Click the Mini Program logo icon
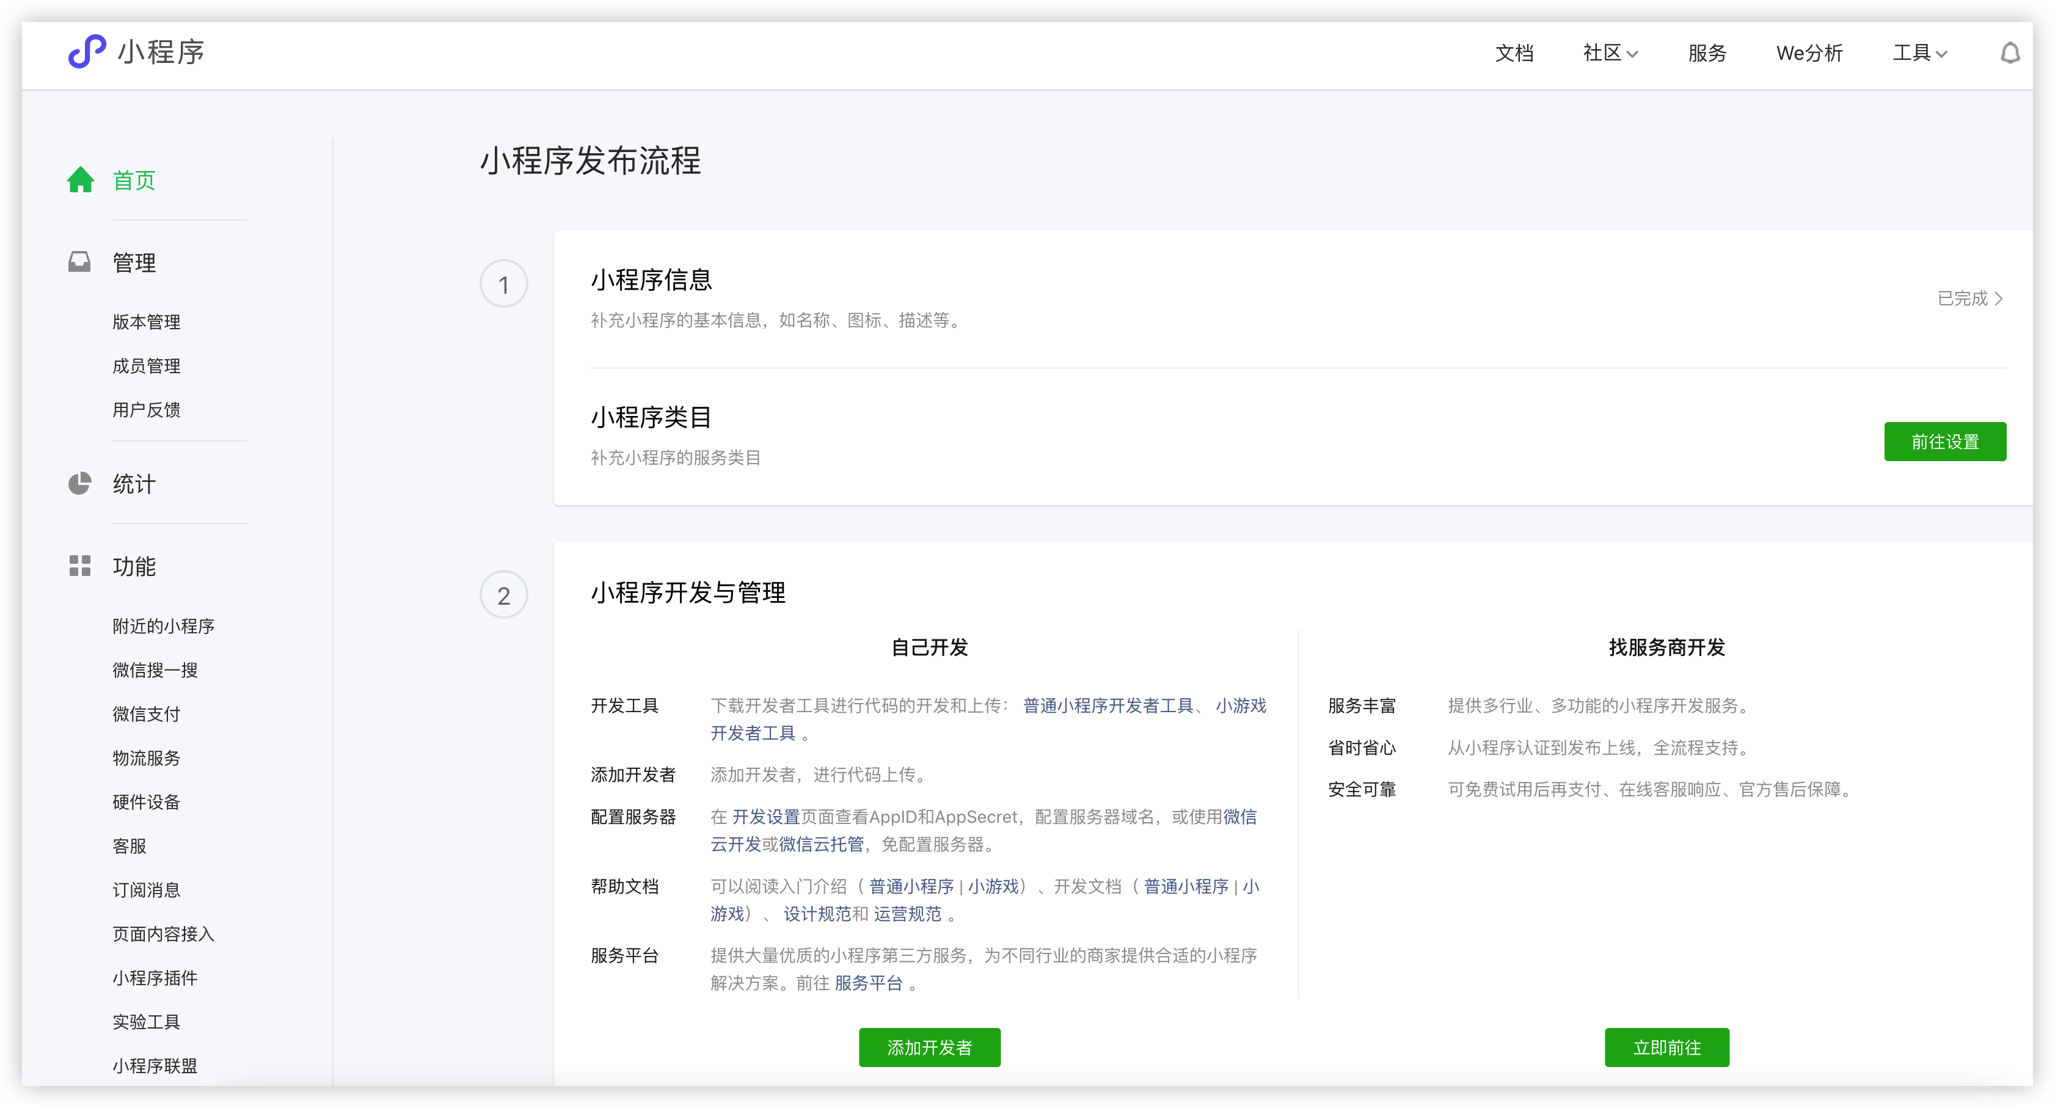The image size is (2055, 1108). click(x=87, y=52)
